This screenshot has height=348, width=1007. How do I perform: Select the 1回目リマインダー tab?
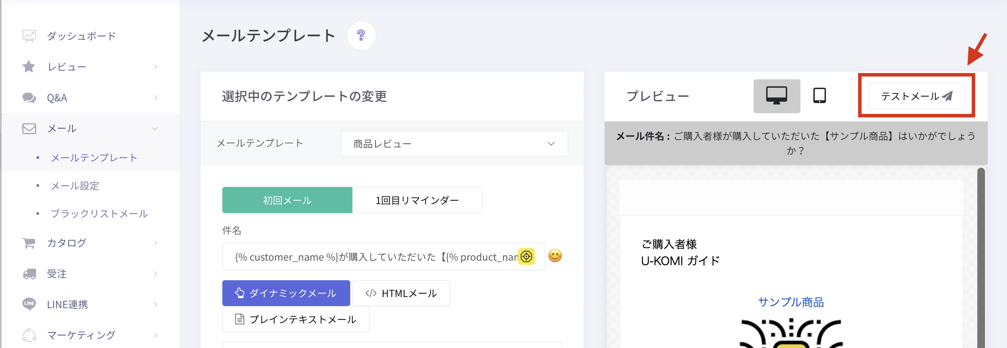(x=417, y=200)
